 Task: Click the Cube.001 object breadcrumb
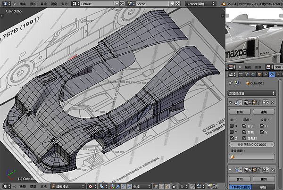pos(255,83)
